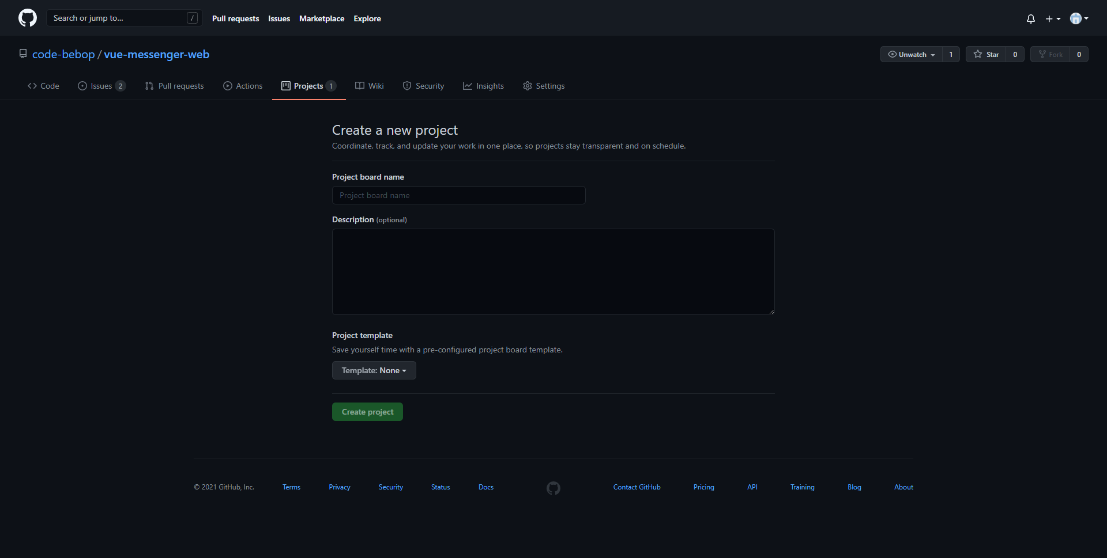Open the Docs footer link
This screenshot has height=558, width=1107.
click(486, 487)
